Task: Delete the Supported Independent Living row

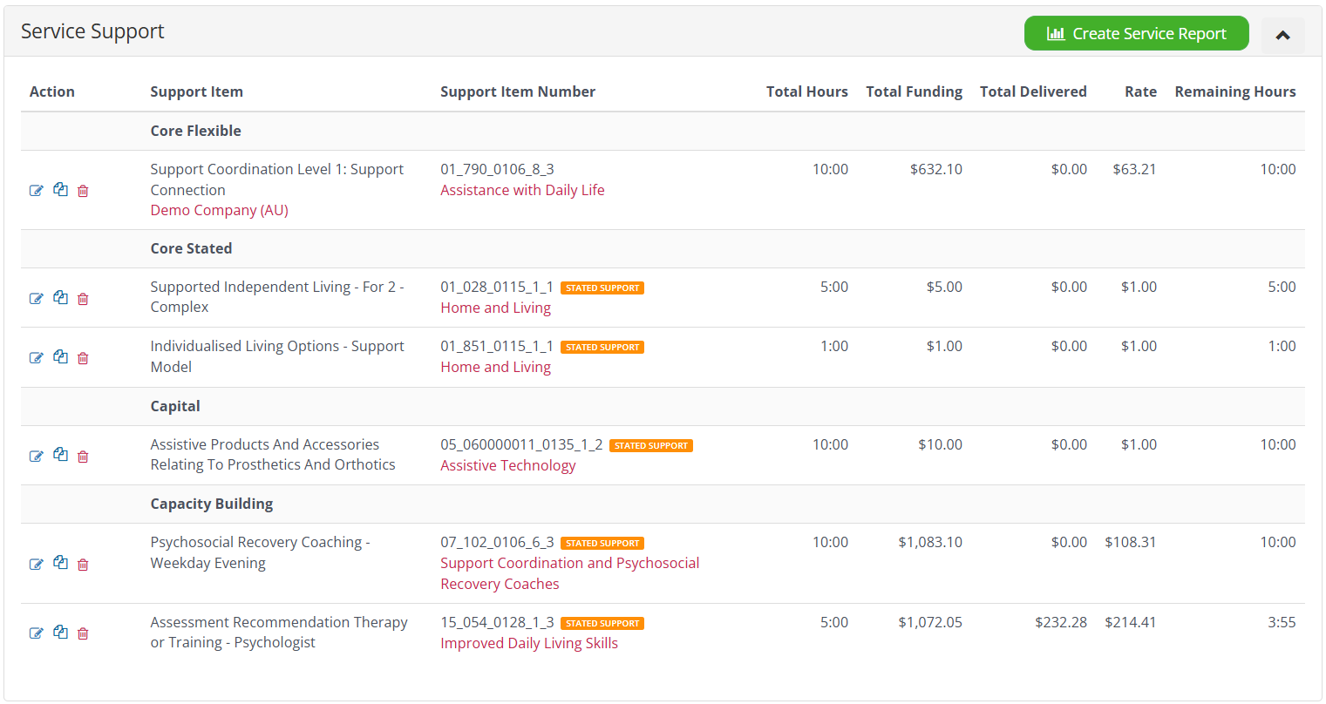Action: pos(83,299)
